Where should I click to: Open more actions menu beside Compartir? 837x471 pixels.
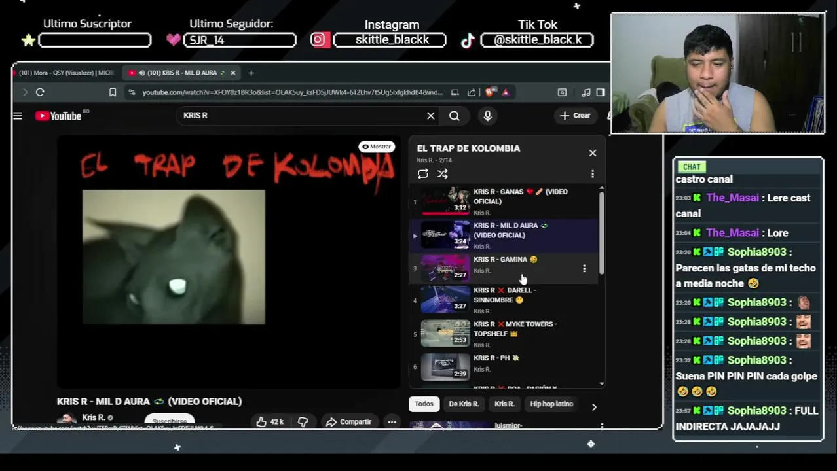[x=392, y=422]
